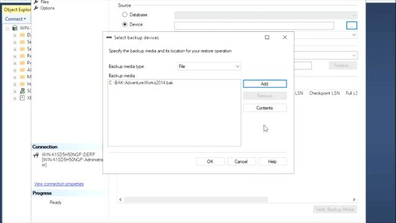Open Help in the backup devices dialog
Screen dimensions: 396x223
272,162
